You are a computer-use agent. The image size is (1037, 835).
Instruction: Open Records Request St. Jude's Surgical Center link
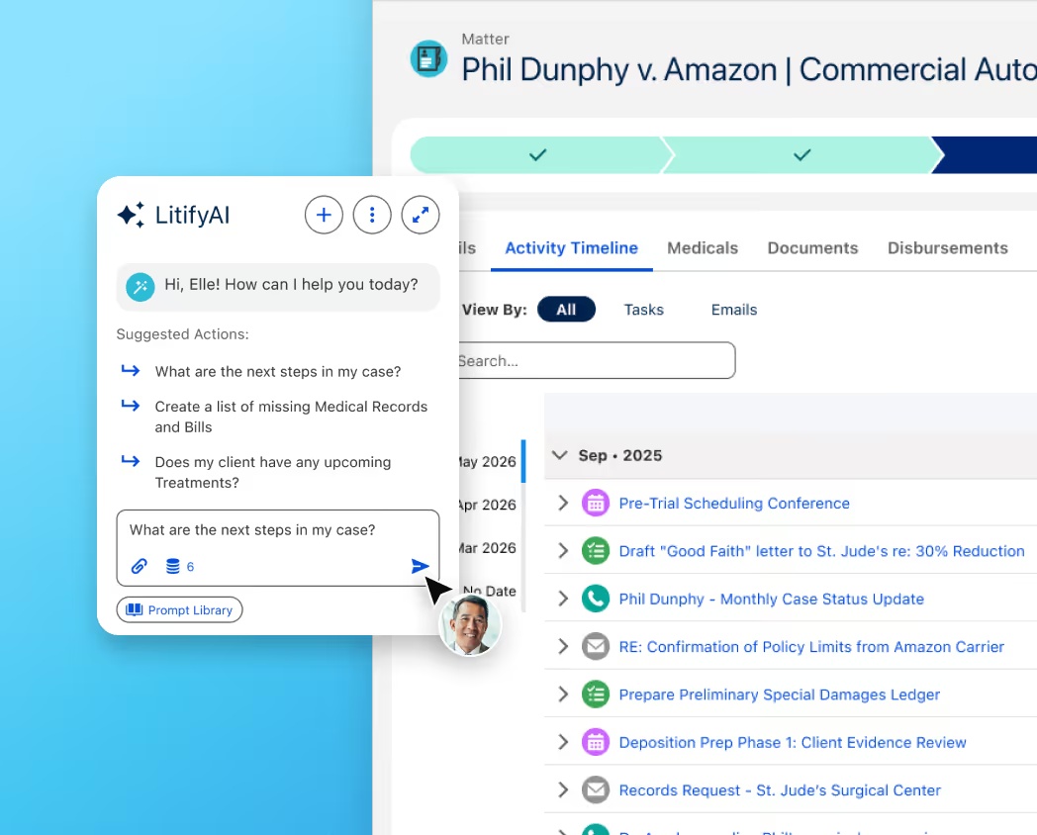779,790
